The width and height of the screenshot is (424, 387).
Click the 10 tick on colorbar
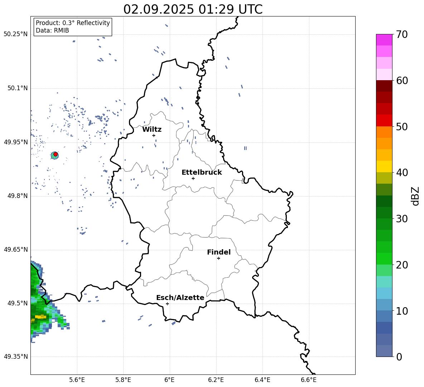click(x=401, y=311)
